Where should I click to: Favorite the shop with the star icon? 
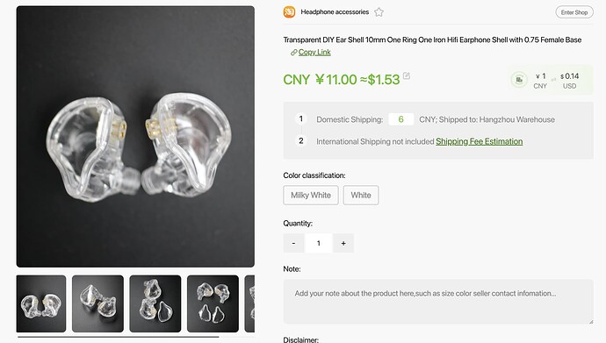379,12
